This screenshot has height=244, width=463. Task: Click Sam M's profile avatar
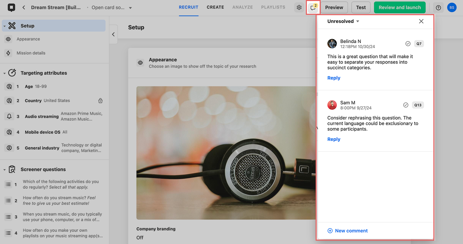pyautogui.click(x=332, y=105)
